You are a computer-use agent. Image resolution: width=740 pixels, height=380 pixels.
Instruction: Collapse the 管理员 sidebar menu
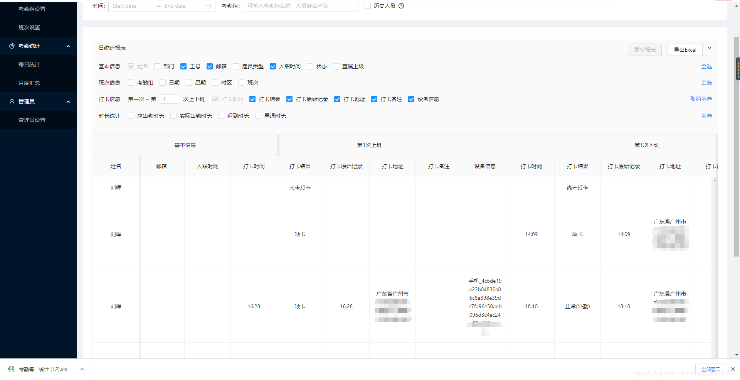pyautogui.click(x=68, y=102)
